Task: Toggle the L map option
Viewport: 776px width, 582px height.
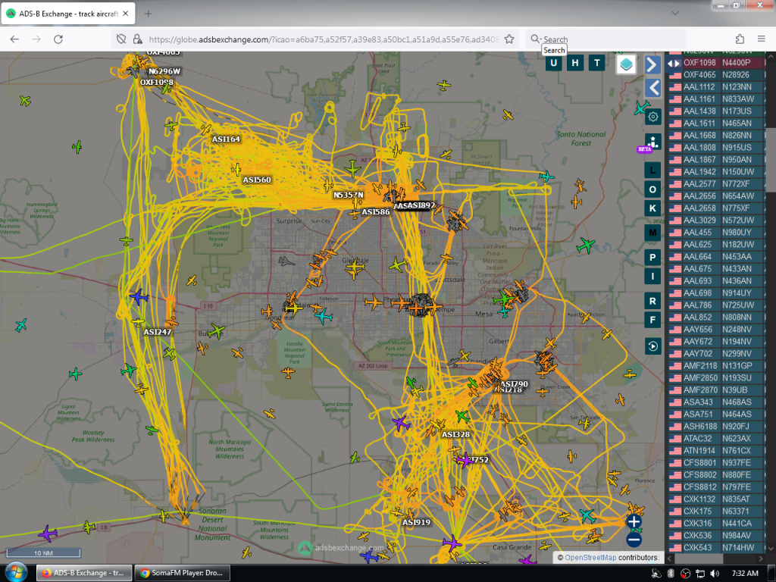Action: click(652, 171)
